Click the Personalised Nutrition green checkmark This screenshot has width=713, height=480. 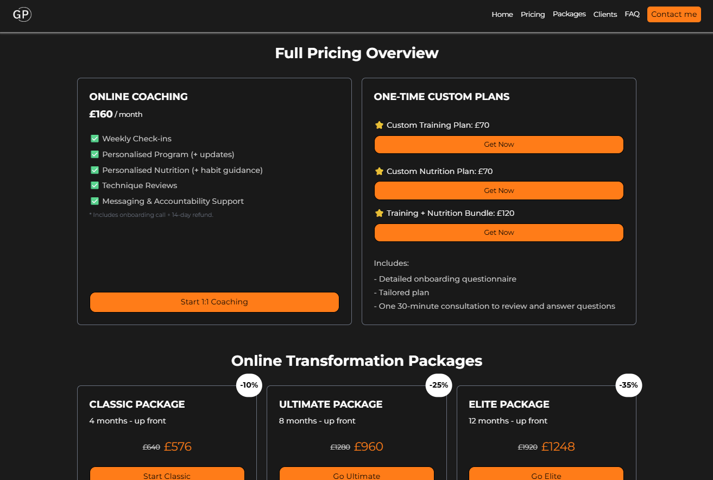94,170
